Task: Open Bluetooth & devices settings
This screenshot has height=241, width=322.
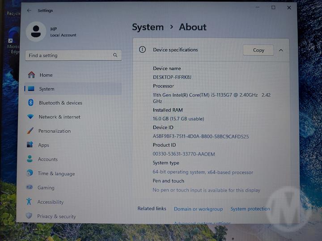Action: tap(60, 103)
